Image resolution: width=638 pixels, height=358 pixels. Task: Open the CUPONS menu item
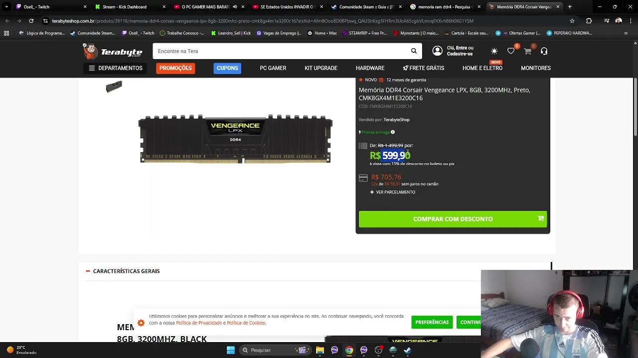[227, 68]
